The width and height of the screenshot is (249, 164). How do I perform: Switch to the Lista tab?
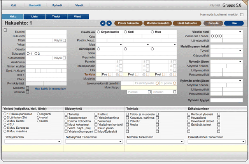(34, 16)
